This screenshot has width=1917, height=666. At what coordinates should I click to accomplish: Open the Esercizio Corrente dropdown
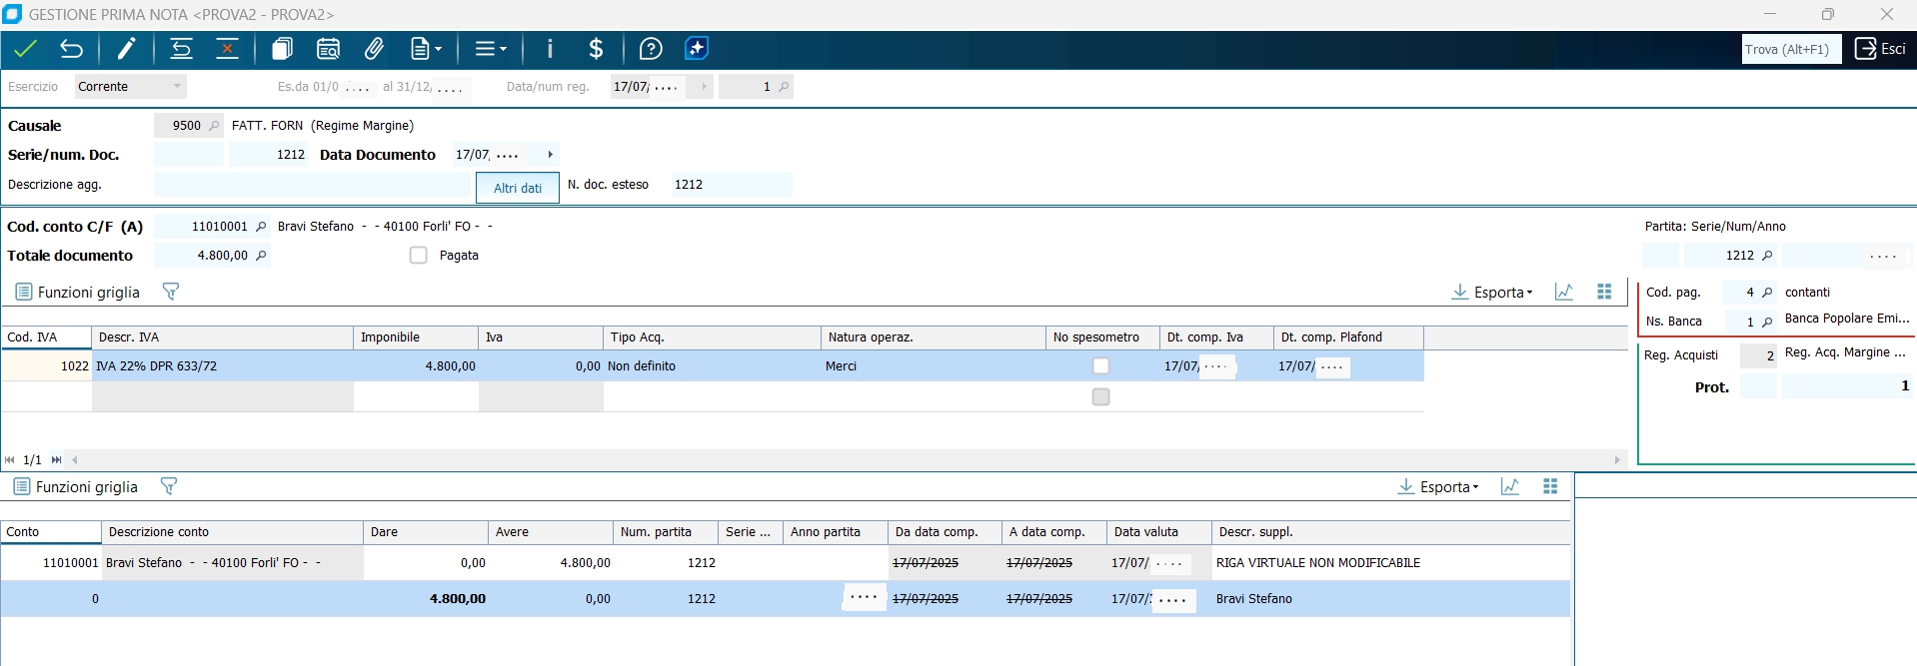(x=177, y=87)
